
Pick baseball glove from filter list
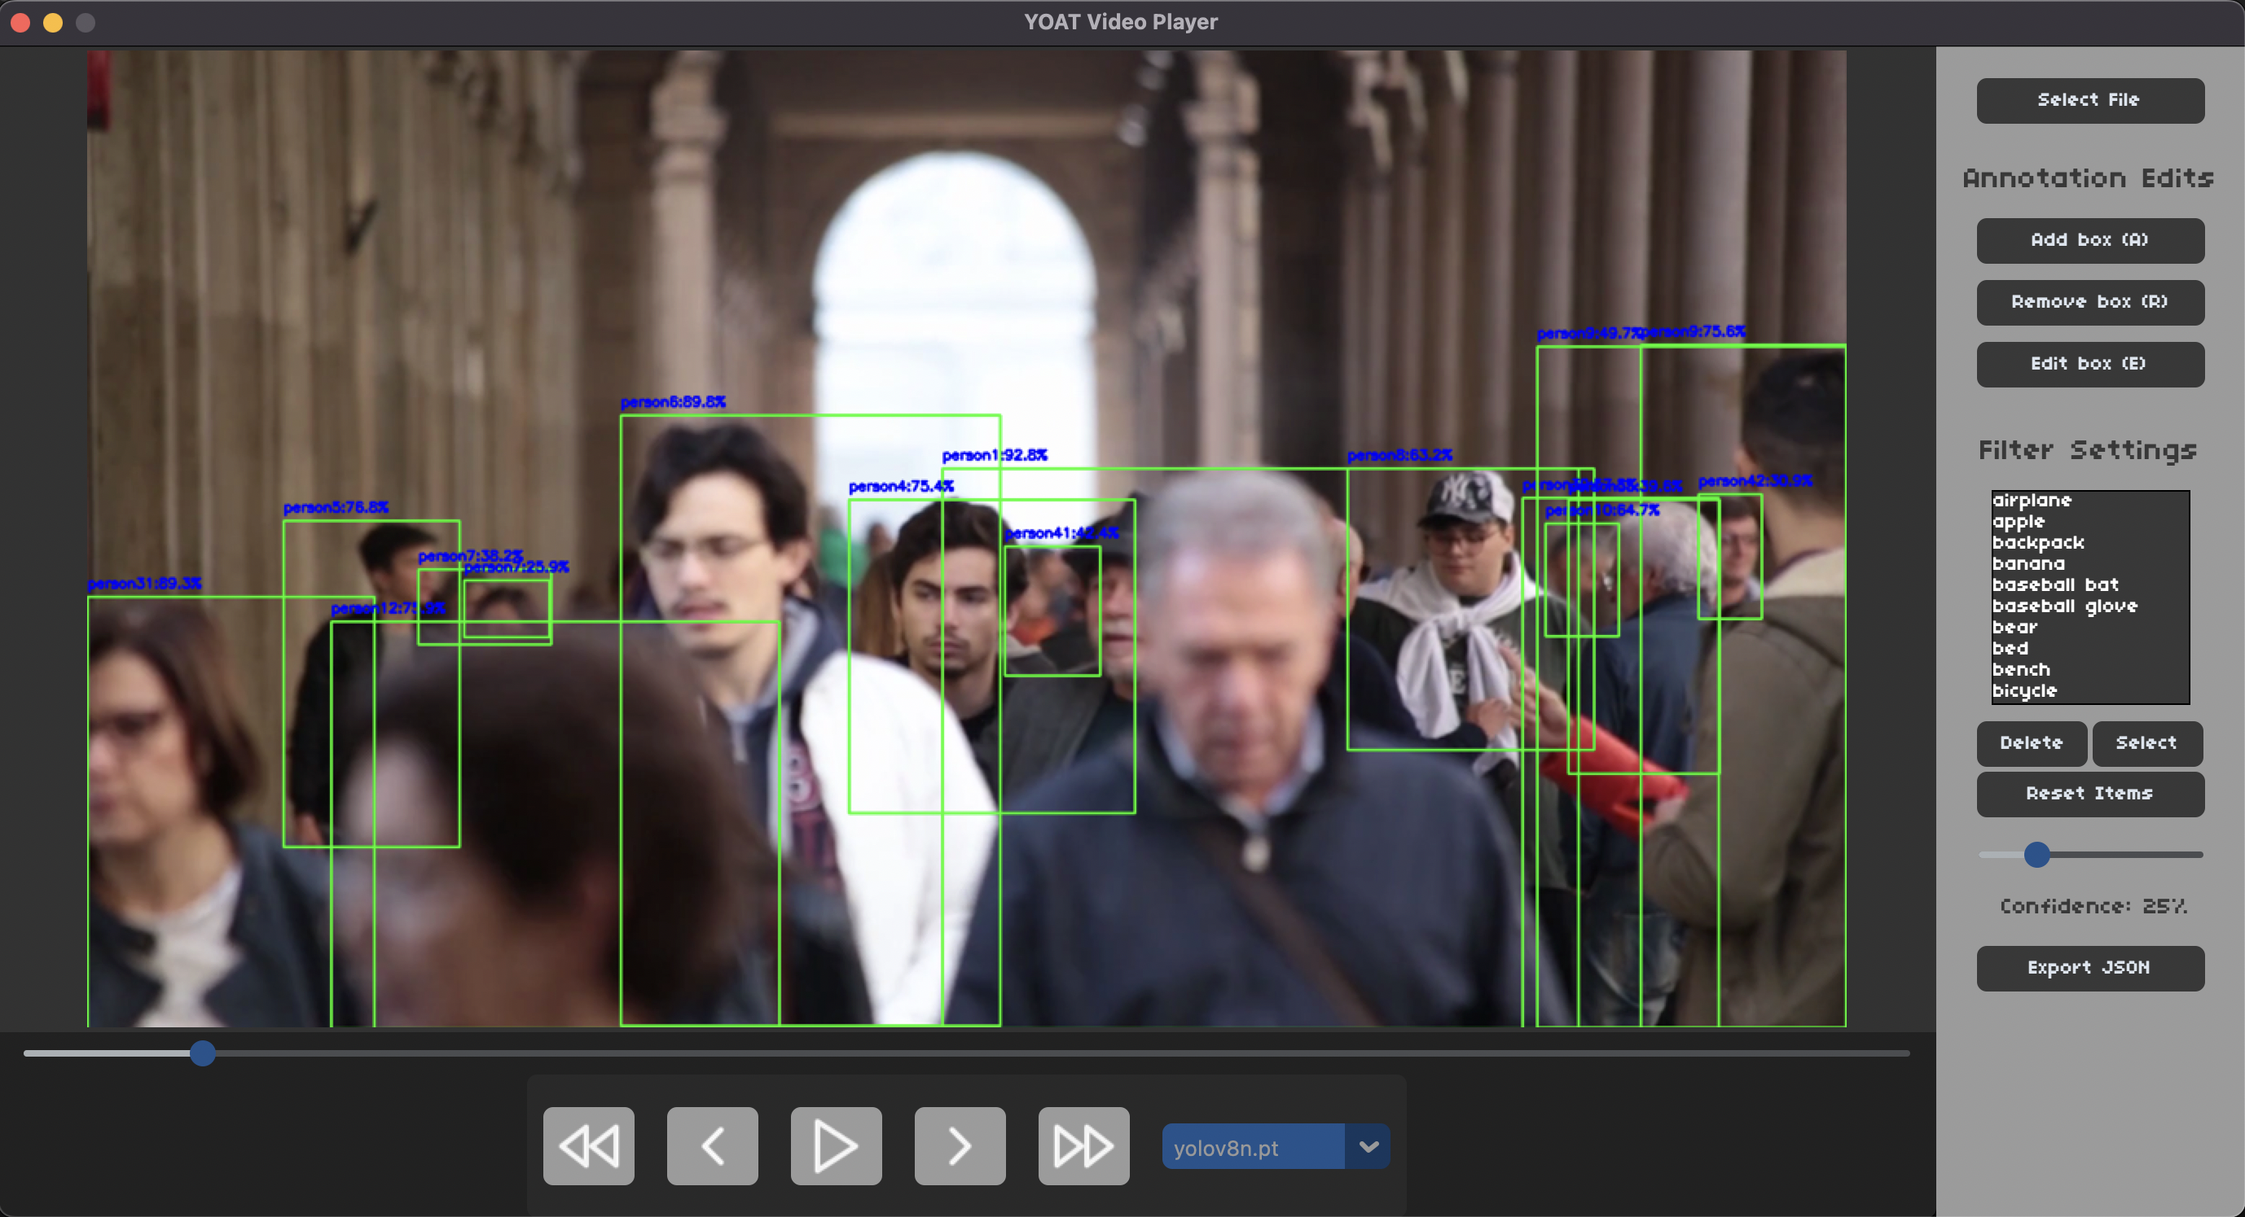pyautogui.click(x=2063, y=606)
